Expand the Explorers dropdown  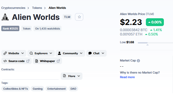[41, 53]
